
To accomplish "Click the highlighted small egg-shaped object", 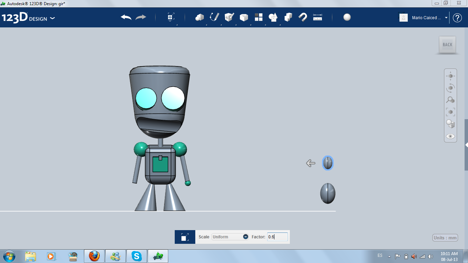I will (328, 163).
